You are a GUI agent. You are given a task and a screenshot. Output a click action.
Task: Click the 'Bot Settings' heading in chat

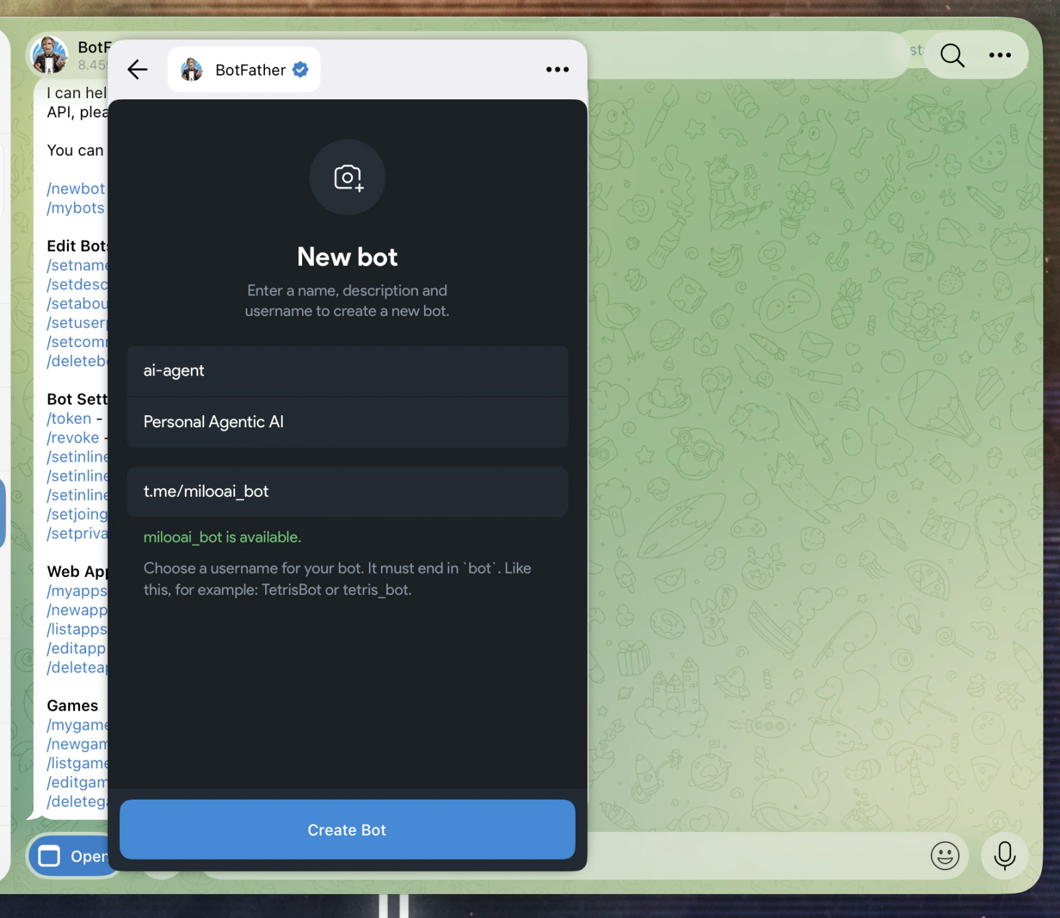[x=77, y=399]
